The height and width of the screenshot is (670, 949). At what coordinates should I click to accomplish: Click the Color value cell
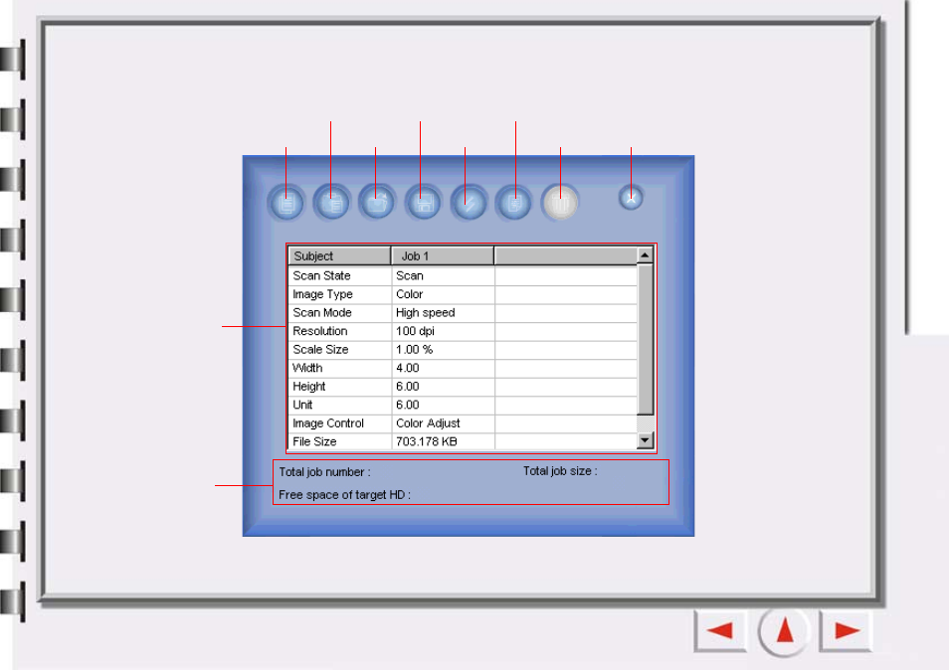coord(443,294)
